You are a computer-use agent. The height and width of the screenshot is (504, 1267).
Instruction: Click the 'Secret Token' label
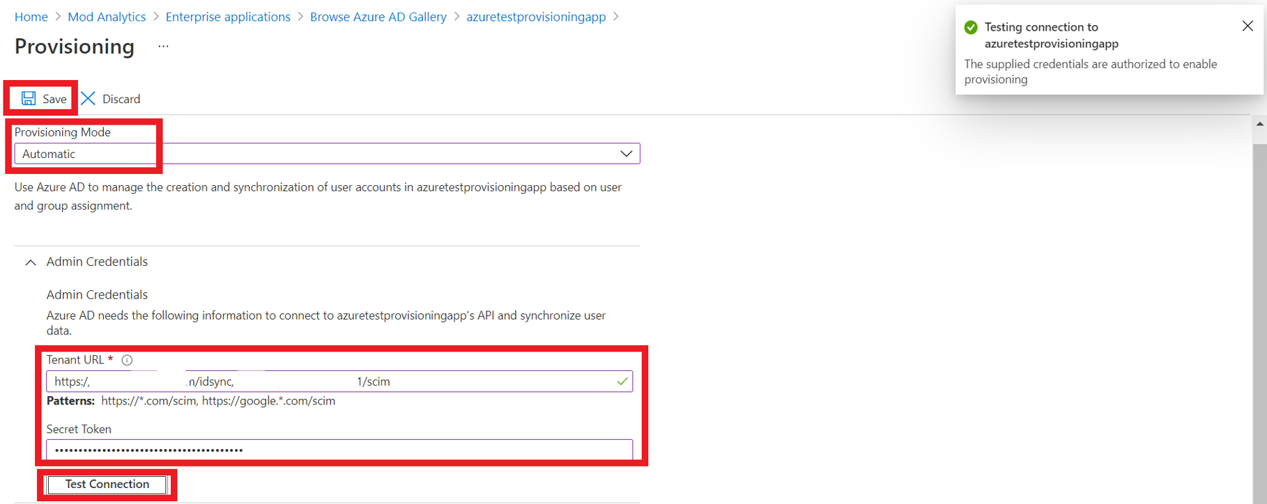[79, 430]
